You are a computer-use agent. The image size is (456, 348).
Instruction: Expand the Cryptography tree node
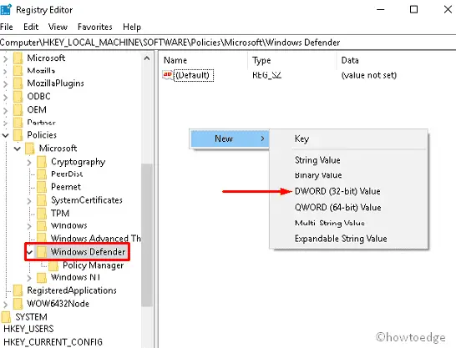coord(29,162)
